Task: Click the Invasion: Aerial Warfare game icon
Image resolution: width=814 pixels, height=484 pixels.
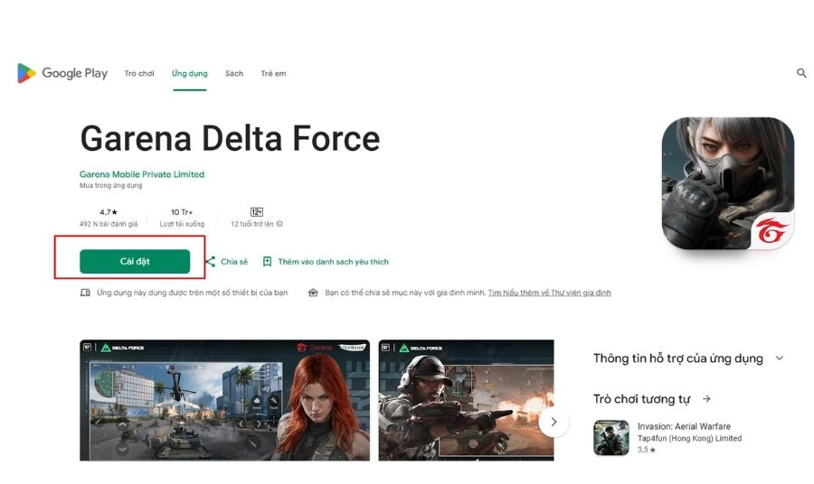Action: 611,438
